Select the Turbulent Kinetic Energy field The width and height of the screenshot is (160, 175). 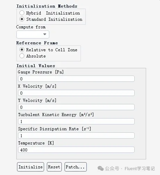pyautogui.click(x=76, y=121)
